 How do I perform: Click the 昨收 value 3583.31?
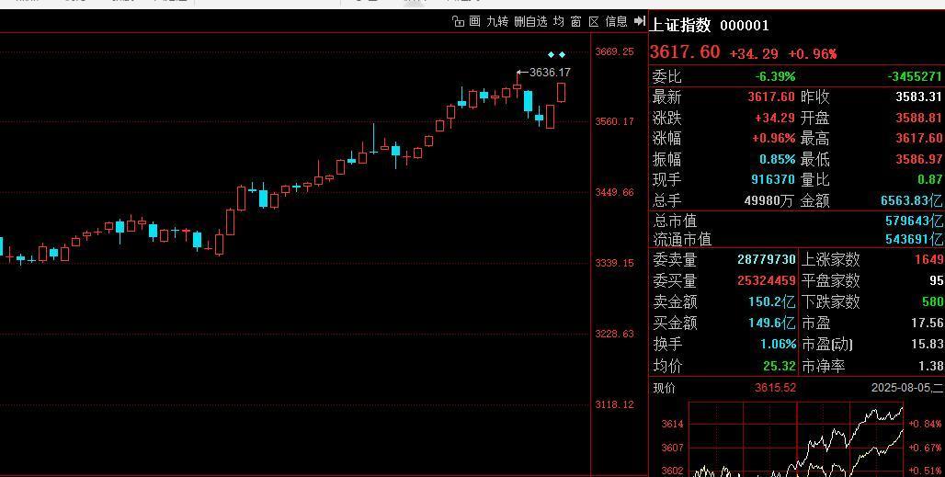point(918,97)
